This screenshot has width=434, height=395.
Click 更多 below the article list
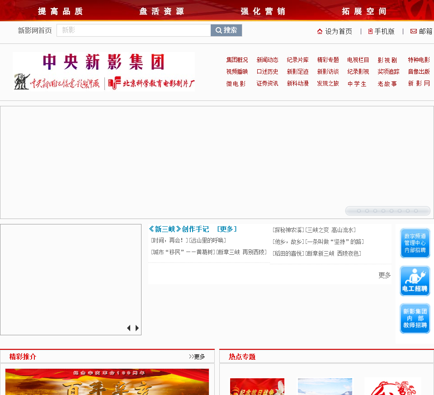coord(384,276)
